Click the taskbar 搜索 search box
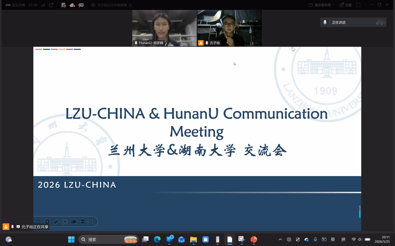 pyautogui.click(x=108, y=240)
